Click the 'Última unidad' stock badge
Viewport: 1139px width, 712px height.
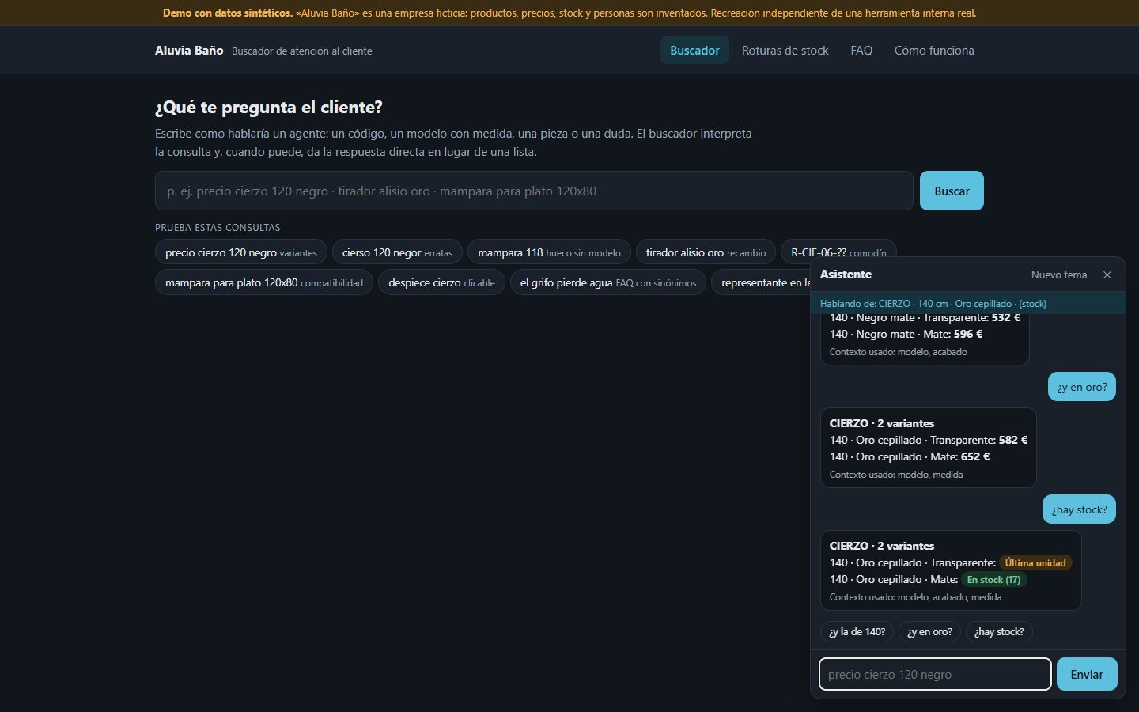coord(1035,562)
